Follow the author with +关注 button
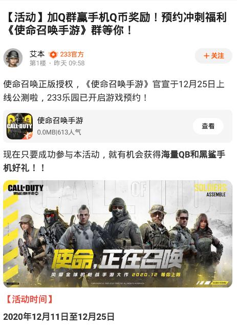This screenshot has height=326, width=237. [x=213, y=56]
